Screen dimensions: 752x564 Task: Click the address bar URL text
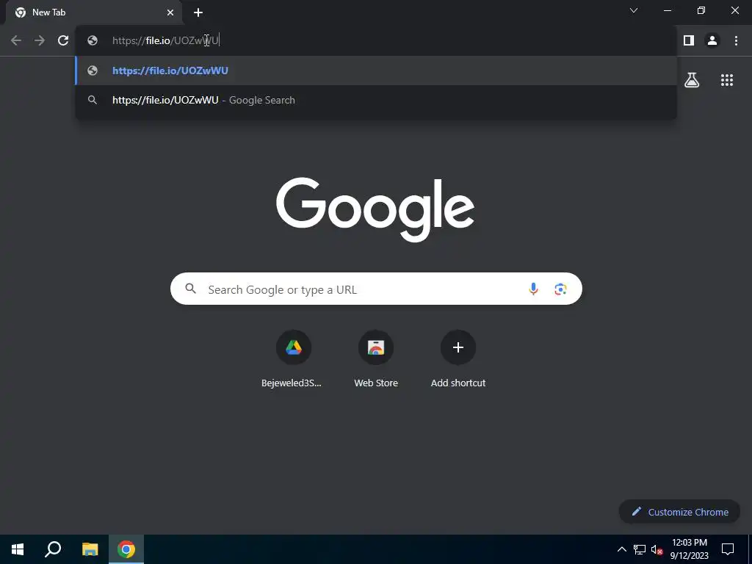(x=165, y=40)
